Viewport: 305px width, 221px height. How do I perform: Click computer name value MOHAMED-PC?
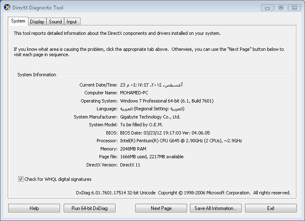[x=134, y=93]
